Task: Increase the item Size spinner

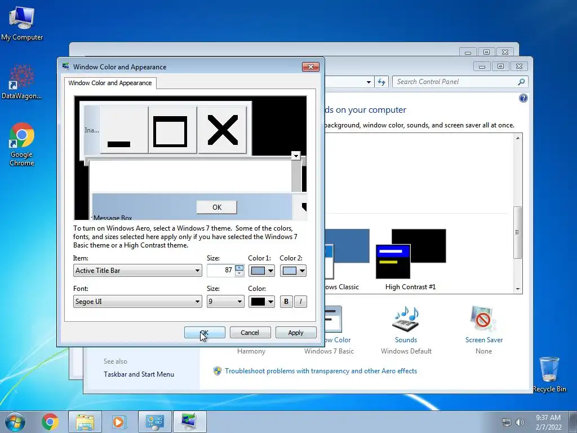Action: point(239,268)
